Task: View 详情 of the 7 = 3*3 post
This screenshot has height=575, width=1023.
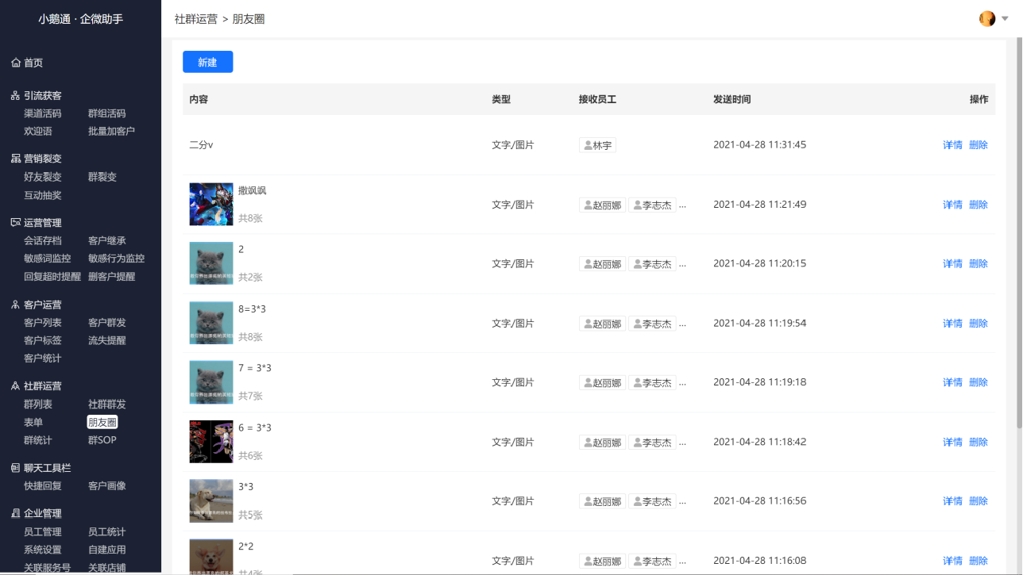Action: click(x=952, y=382)
